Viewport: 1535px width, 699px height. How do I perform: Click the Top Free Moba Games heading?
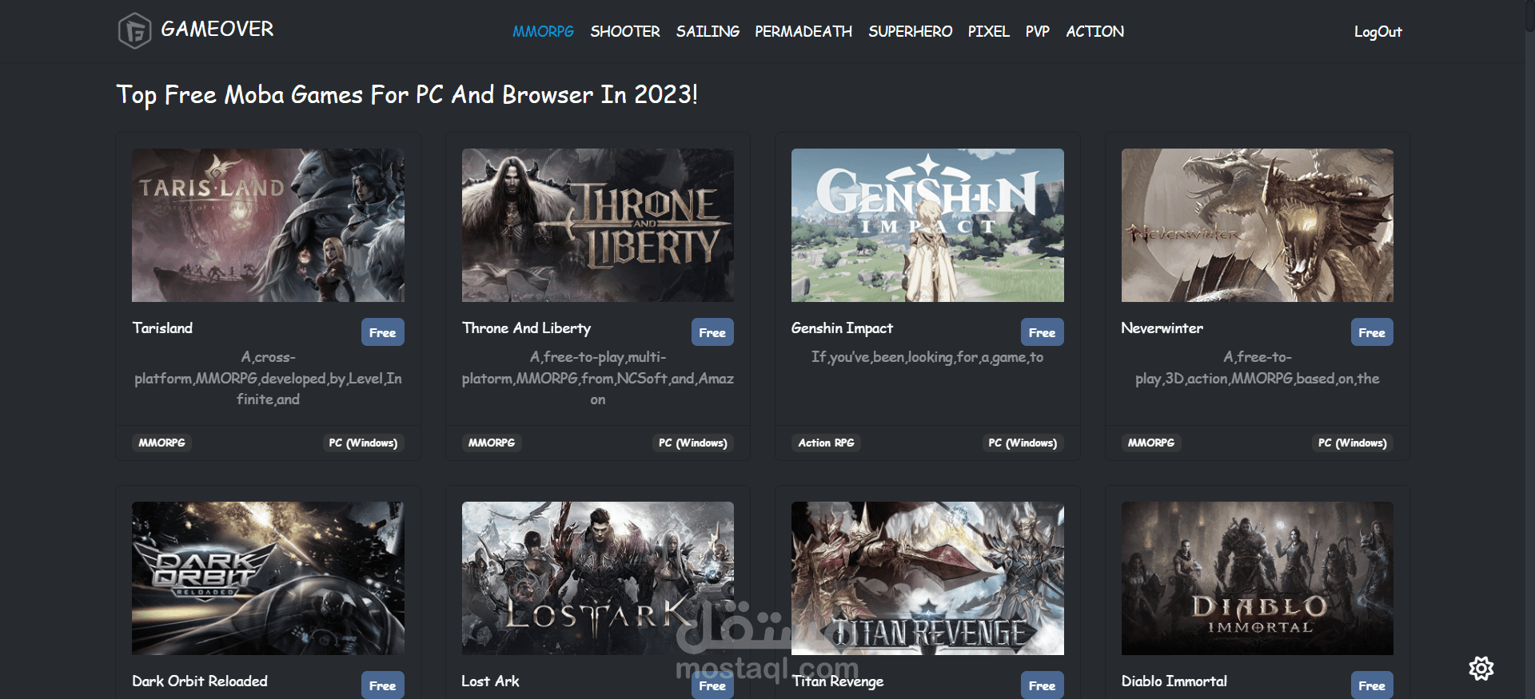point(407,94)
